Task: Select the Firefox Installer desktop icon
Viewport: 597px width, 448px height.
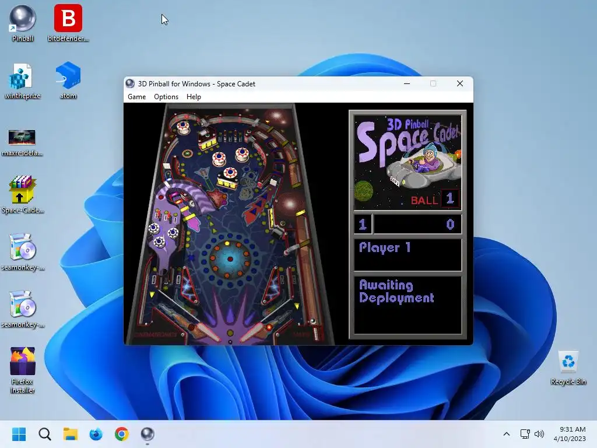Action: click(23, 369)
